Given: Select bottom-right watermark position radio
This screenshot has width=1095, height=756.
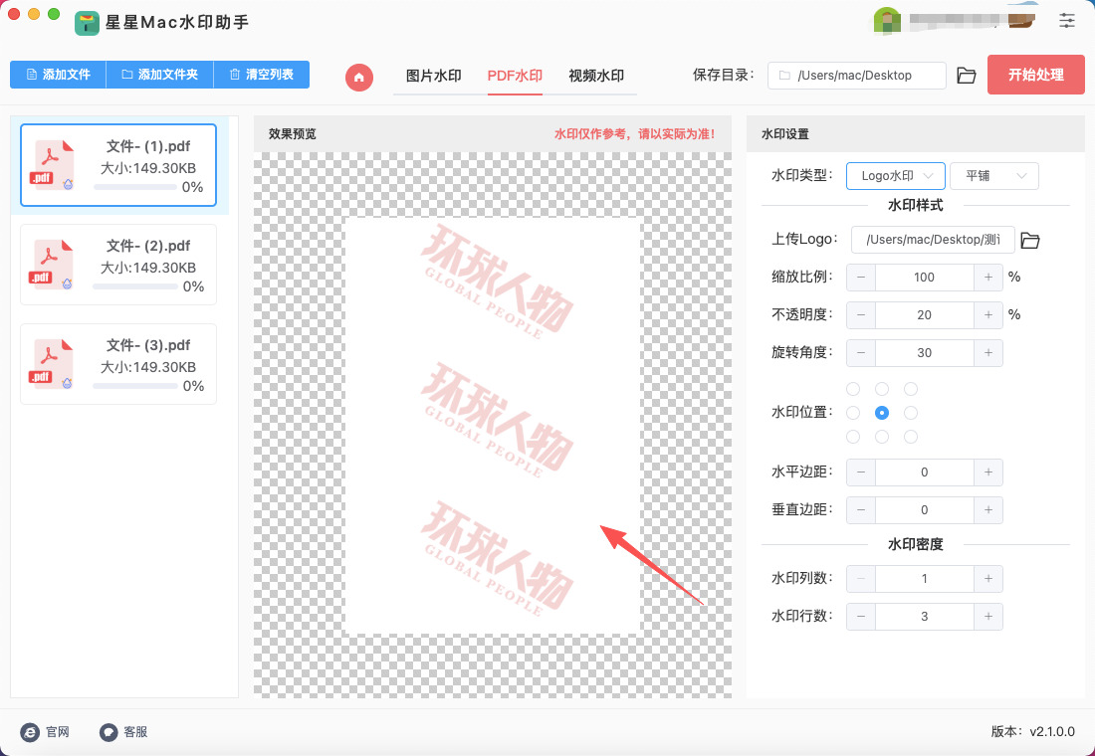Looking at the screenshot, I should (x=911, y=437).
